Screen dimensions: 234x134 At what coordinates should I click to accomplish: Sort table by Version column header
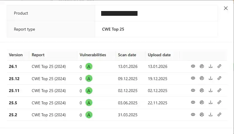click(16, 55)
